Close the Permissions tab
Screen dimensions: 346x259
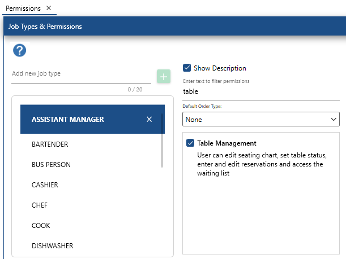point(49,8)
